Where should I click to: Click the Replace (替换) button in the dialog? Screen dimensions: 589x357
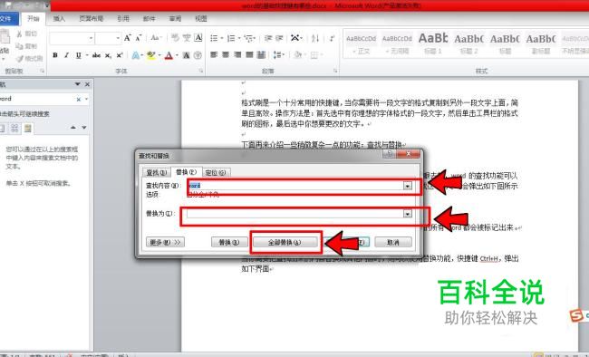pos(229,243)
